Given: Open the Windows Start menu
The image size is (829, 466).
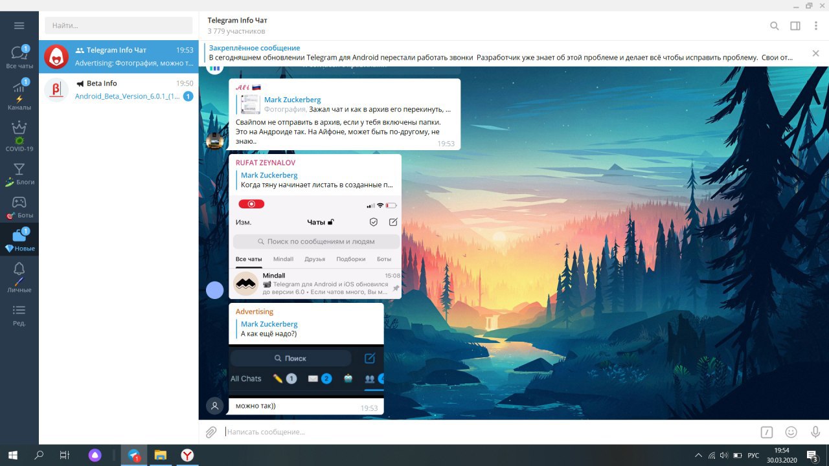Looking at the screenshot, I should tap(13, 456).
